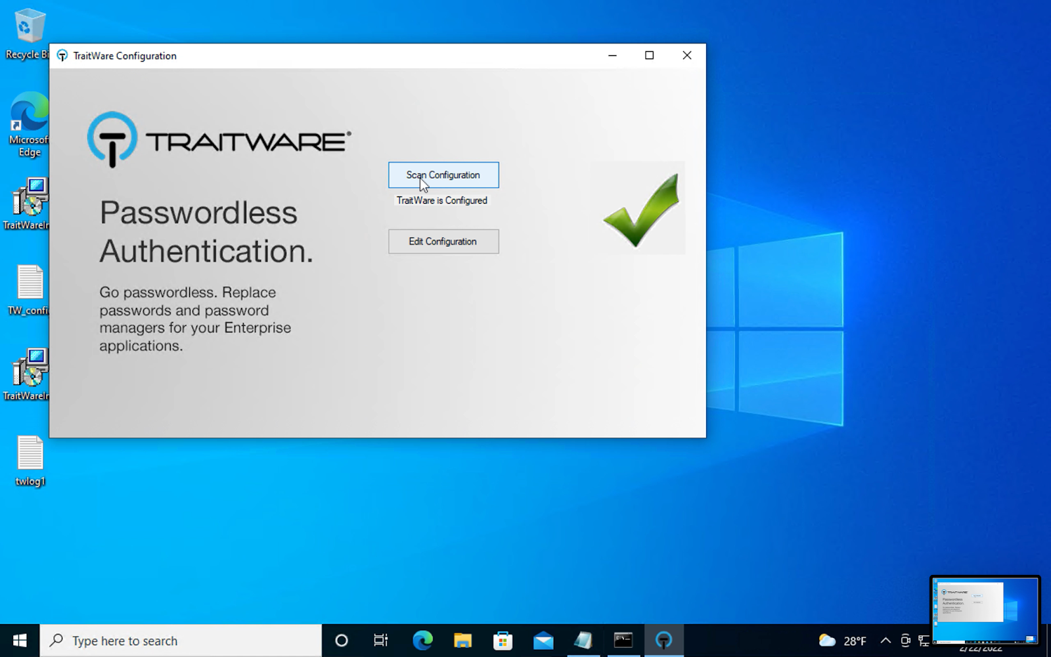1051x657 pixels.
Task: Open File Explorer from the taskbar
Action: pos(462,641)
